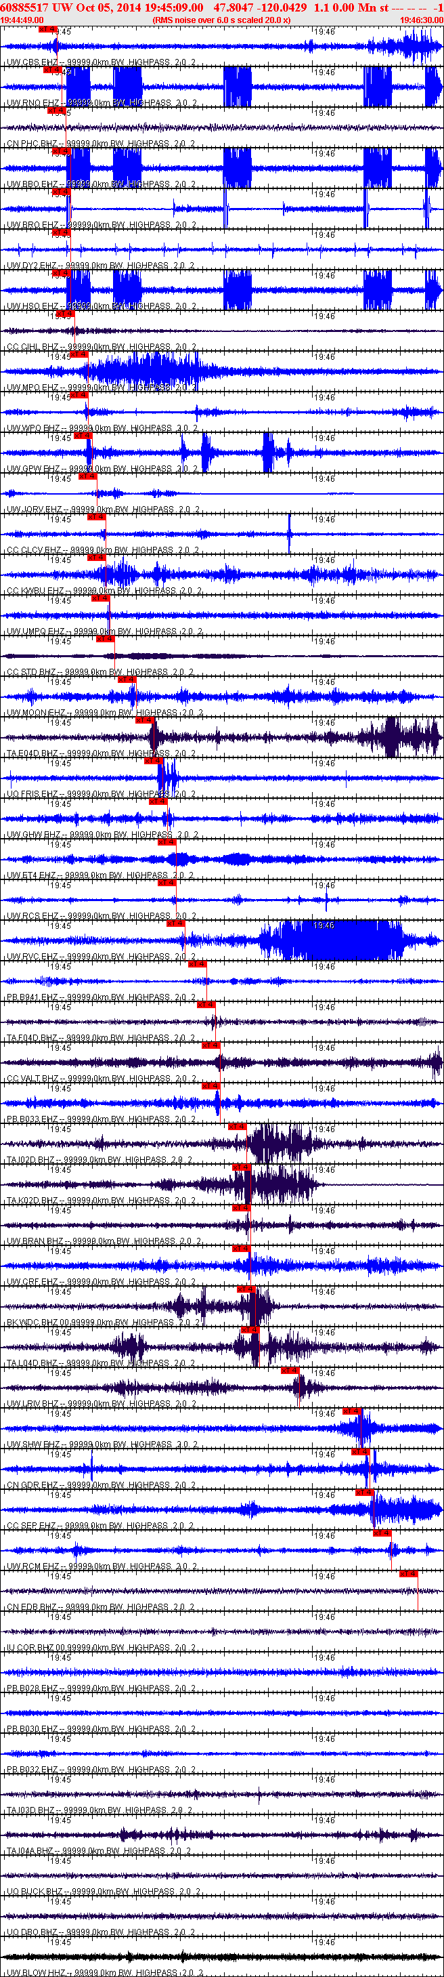The width and height of the screenshot is (444, 1977).
Task: Click the red arrival marker on CN.EDB.BHZ trace
Action: pos(409,1573)
